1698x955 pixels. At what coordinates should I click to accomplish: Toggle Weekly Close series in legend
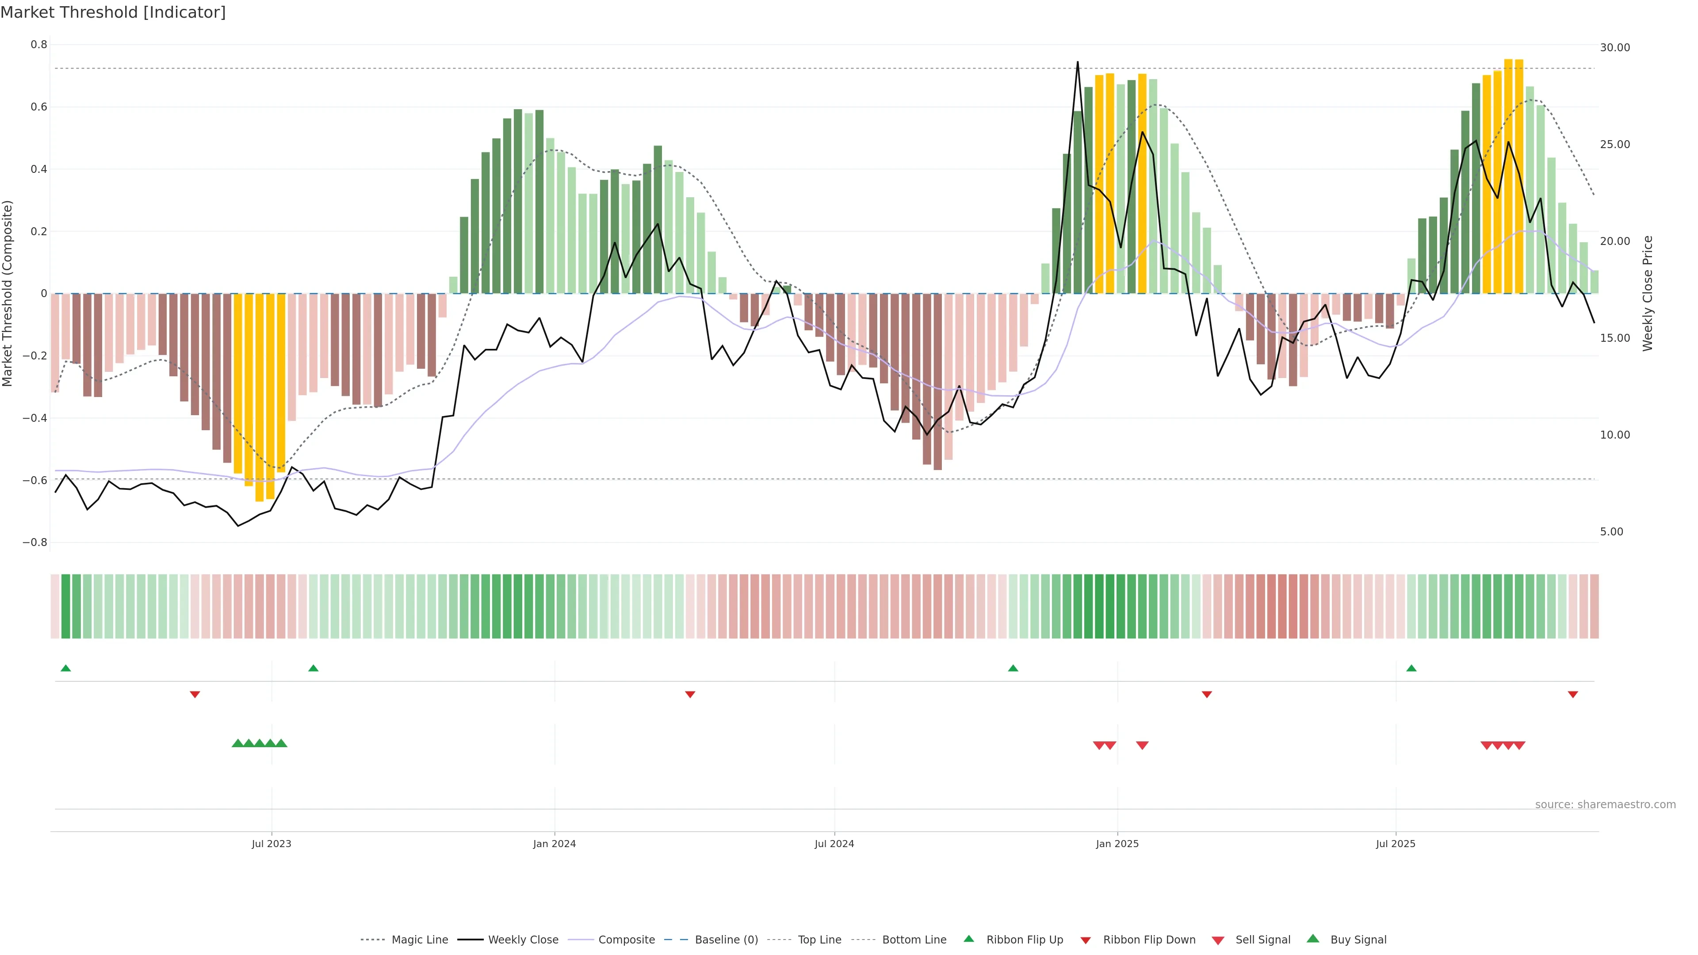(x=523, y=940)
